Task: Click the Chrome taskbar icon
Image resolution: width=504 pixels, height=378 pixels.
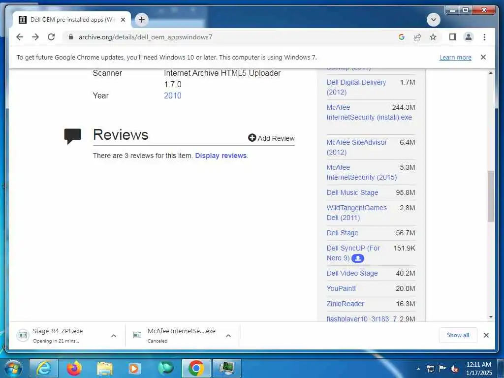Action: click(x=196, y=368)
